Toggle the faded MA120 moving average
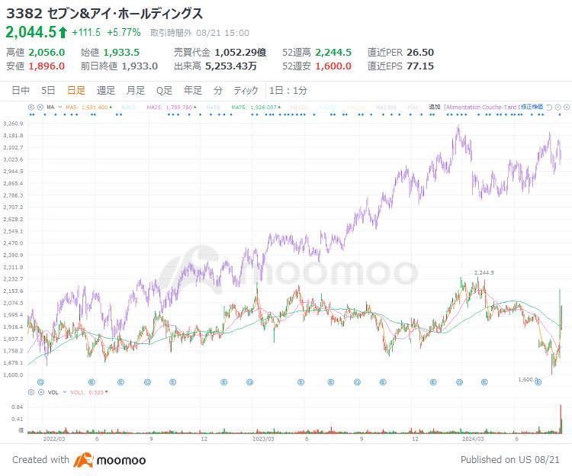 point(298,108)
